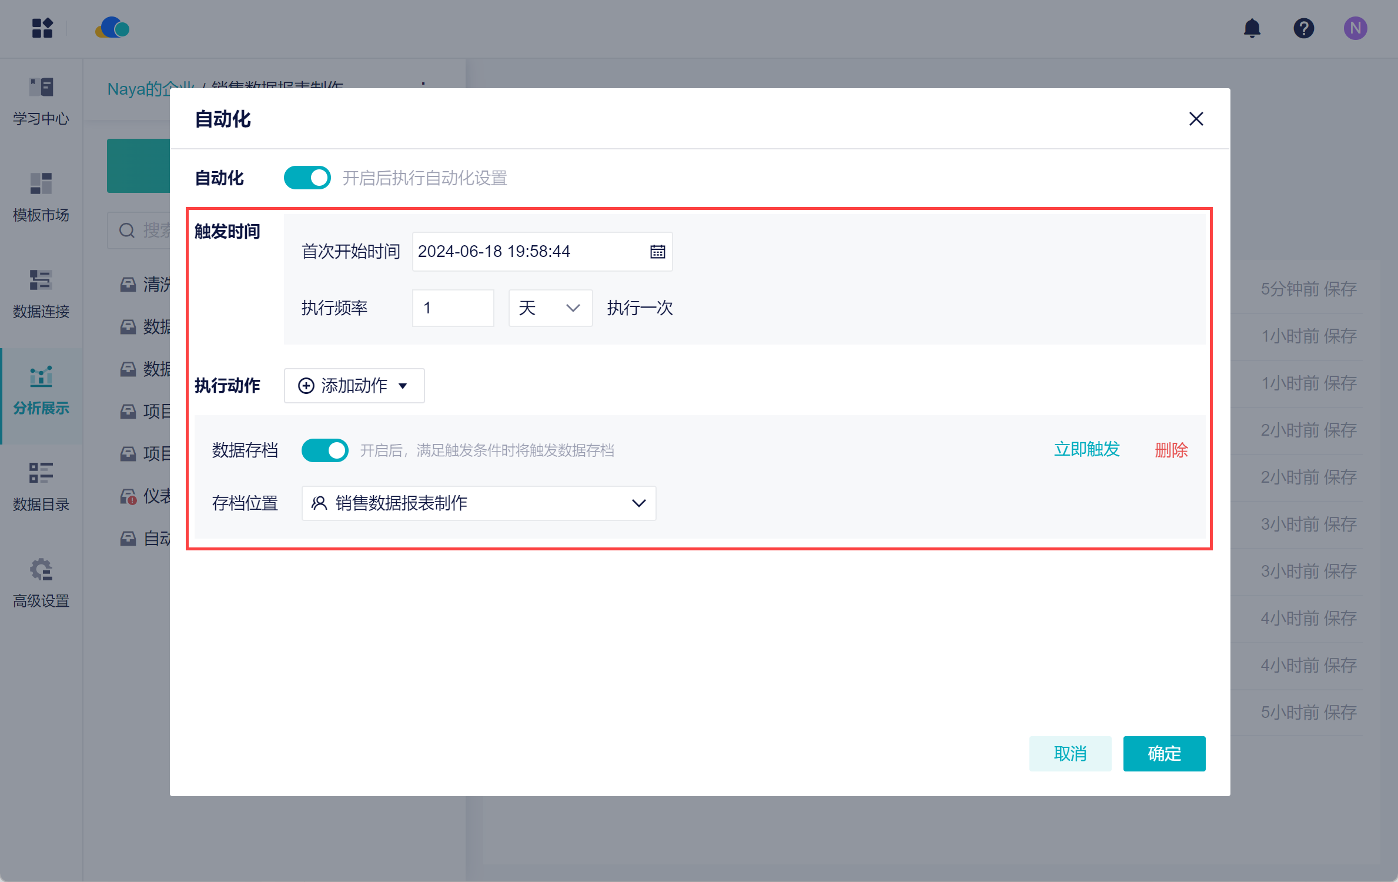1398x882 pixels.
Task: Select 分析展示 in the sidebar
Action: [x=41, y=390]
